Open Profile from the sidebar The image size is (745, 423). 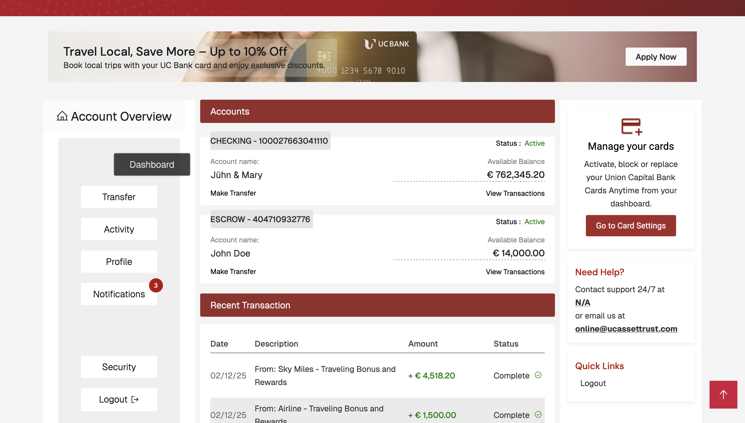(119, 262)
